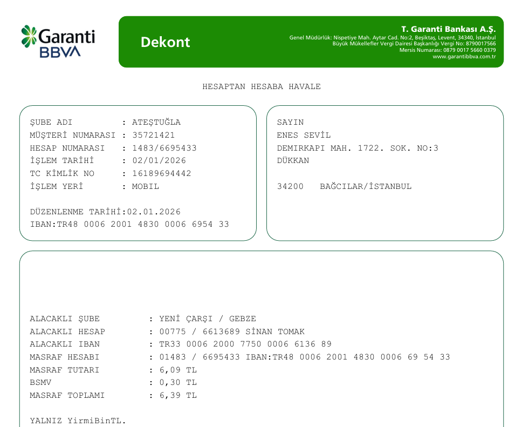Viewport: 508px width, 427px height.
Task: Select transaction date 02/01/2026
Action: coord(159,160)
